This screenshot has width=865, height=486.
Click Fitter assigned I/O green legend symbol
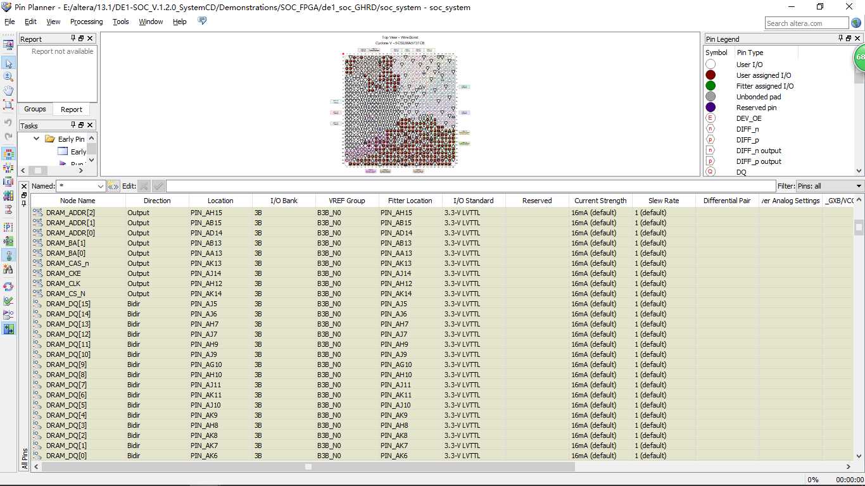(710, 86)
